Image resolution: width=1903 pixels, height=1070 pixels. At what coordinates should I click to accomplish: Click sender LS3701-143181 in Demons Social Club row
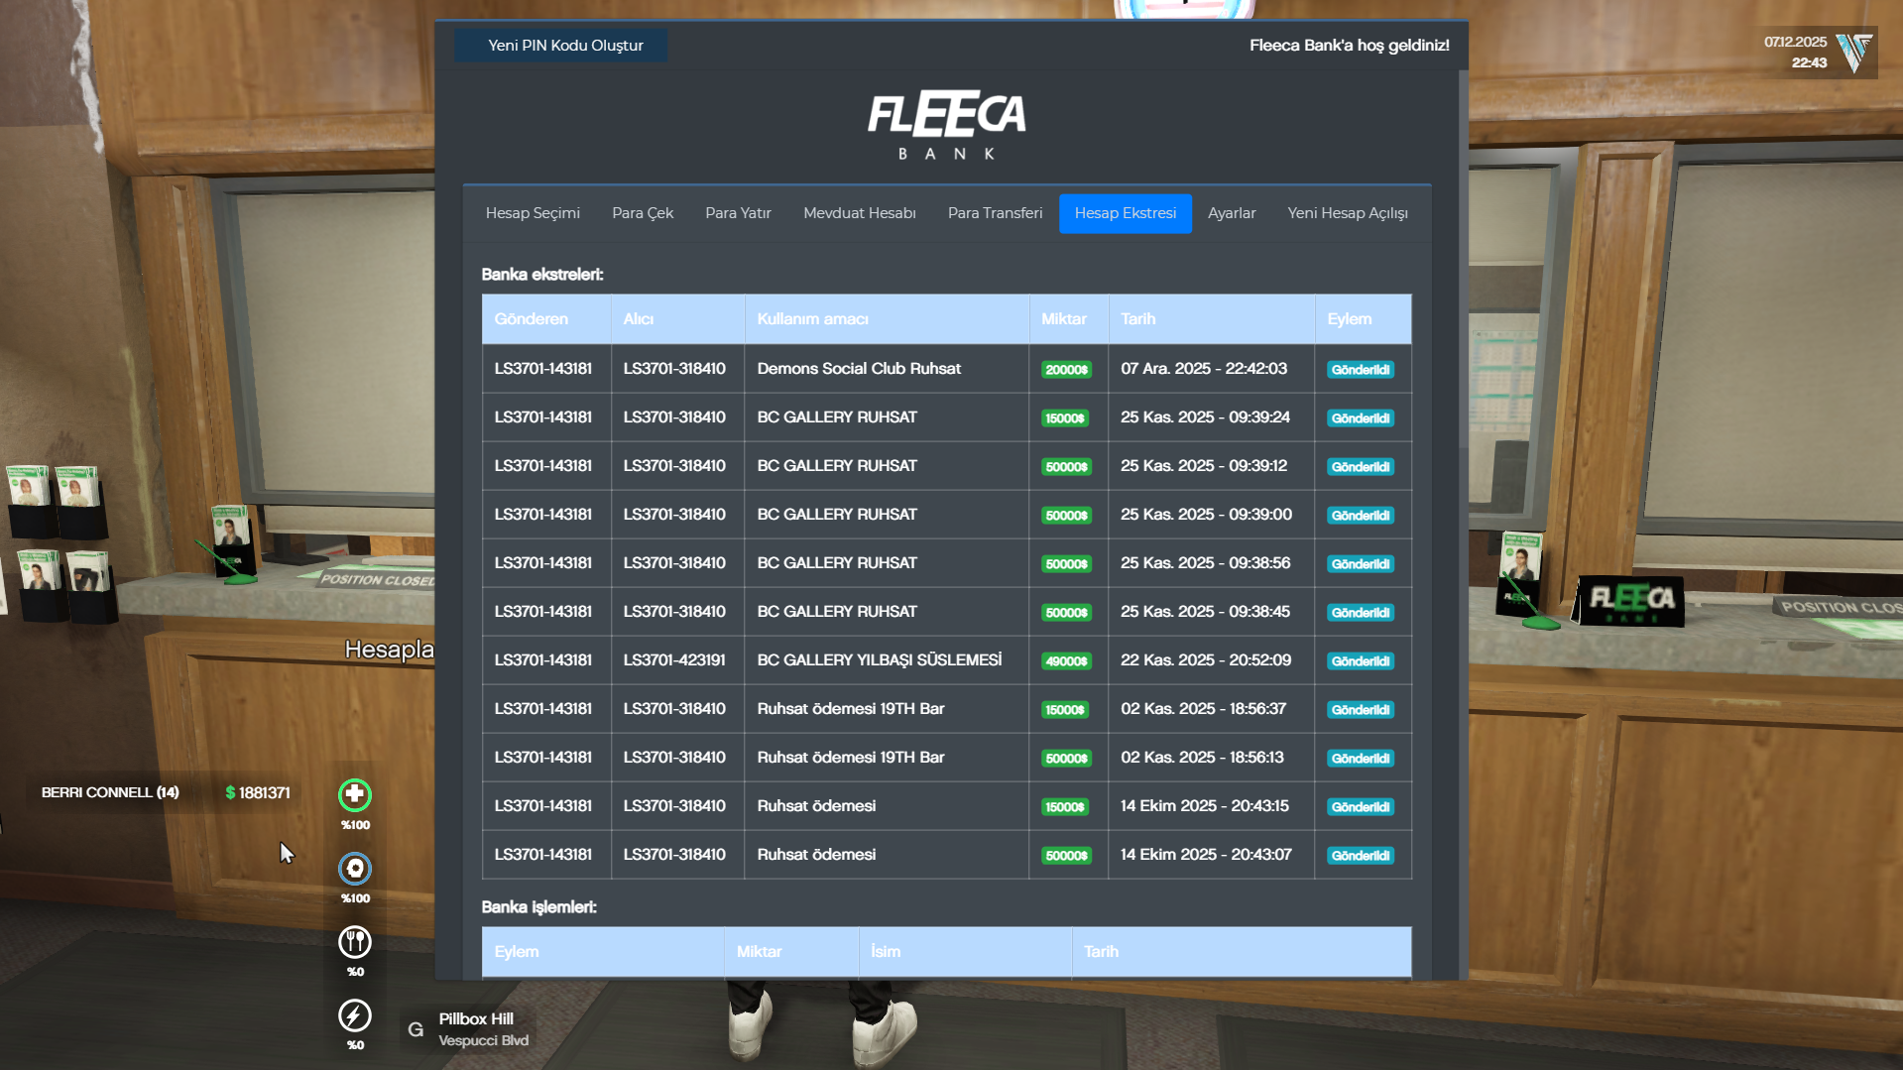pos(543,369)
